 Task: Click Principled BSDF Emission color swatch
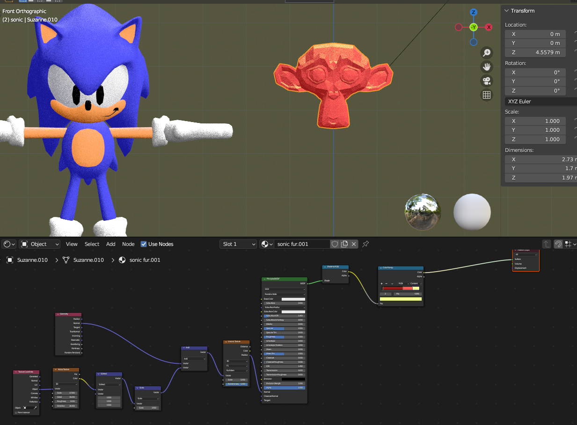click(293, 379)
